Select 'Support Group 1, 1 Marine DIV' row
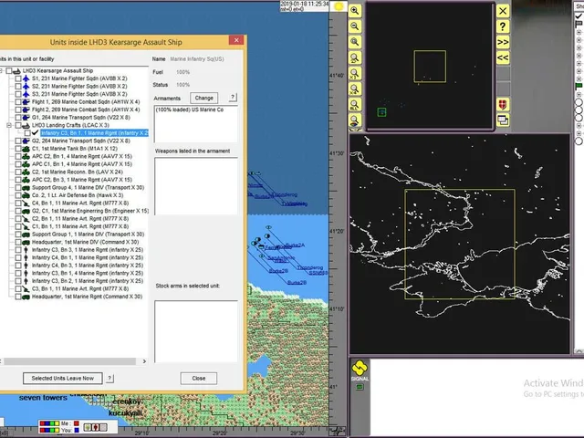Screen dimensions: 584x438 [x=88, y=235]
